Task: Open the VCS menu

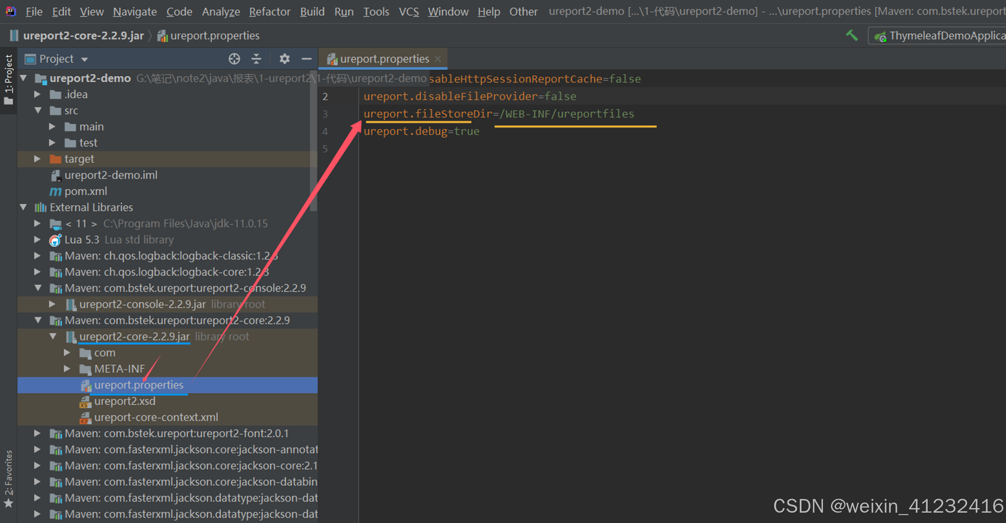Action: coord(408,12)
